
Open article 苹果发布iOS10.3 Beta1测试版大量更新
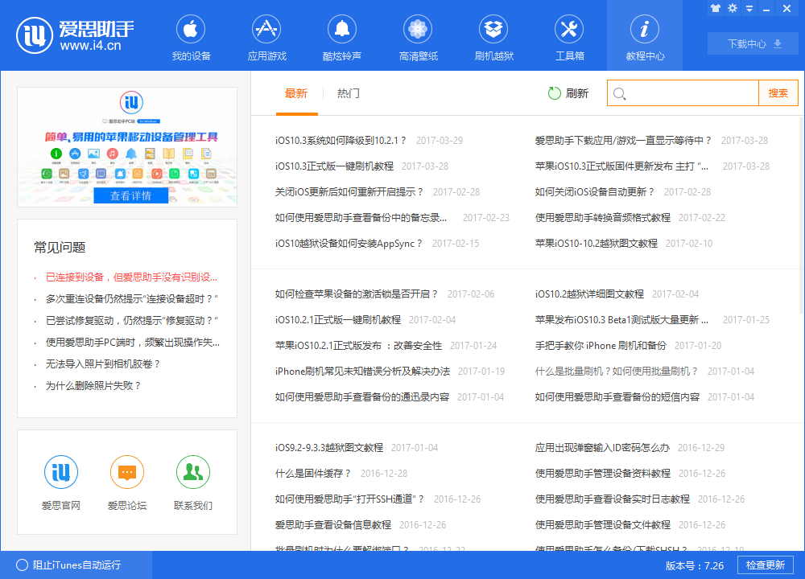click(621, 319)
